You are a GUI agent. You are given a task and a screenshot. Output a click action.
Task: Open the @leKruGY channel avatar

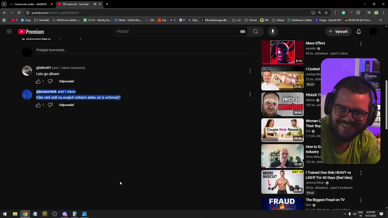click(x=27, y=71)
